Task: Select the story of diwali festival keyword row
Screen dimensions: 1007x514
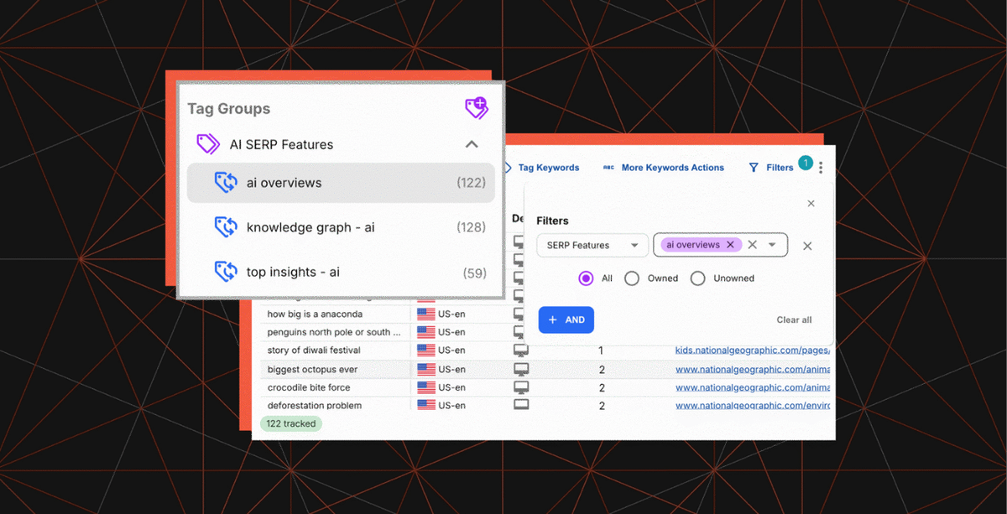Action: (x=314, y=350)
